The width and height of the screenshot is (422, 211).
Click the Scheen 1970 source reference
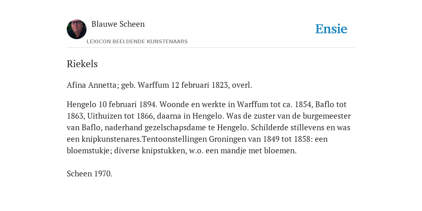click(x=89, y=173)
